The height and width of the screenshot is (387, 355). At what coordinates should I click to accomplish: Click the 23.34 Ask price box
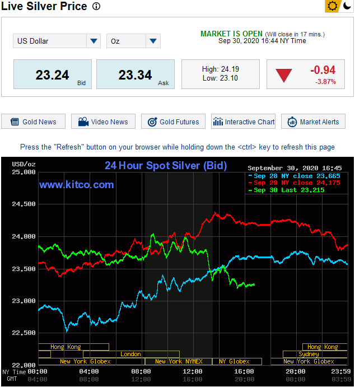coord(136,74)
